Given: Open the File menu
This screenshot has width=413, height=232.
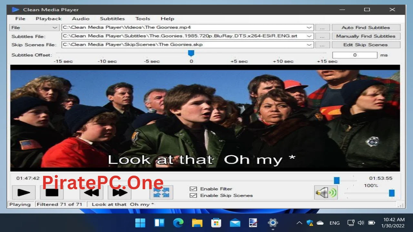Looking at the screenshot, I should point(20,19).
